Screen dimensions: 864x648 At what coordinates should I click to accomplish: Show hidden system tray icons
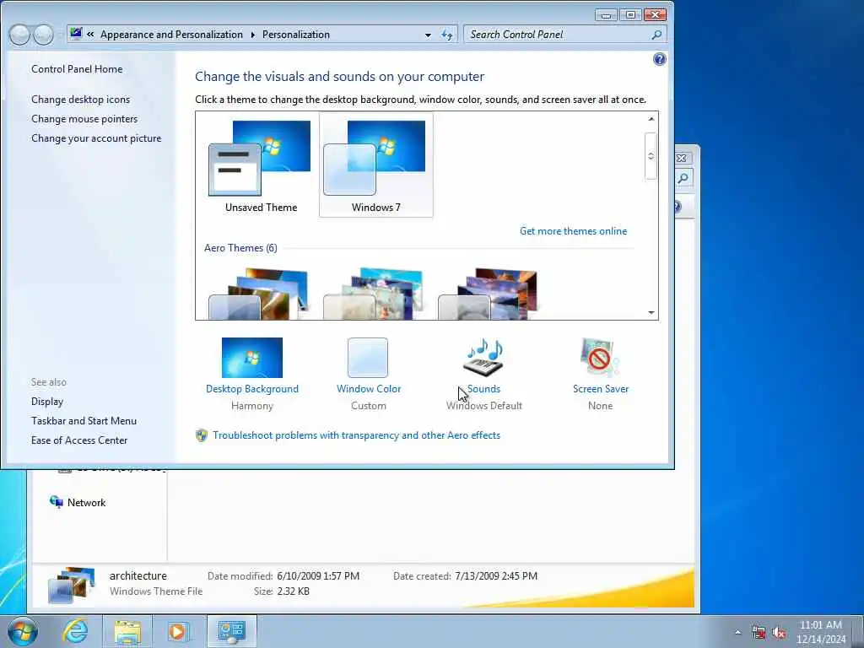tap(737, 632)
